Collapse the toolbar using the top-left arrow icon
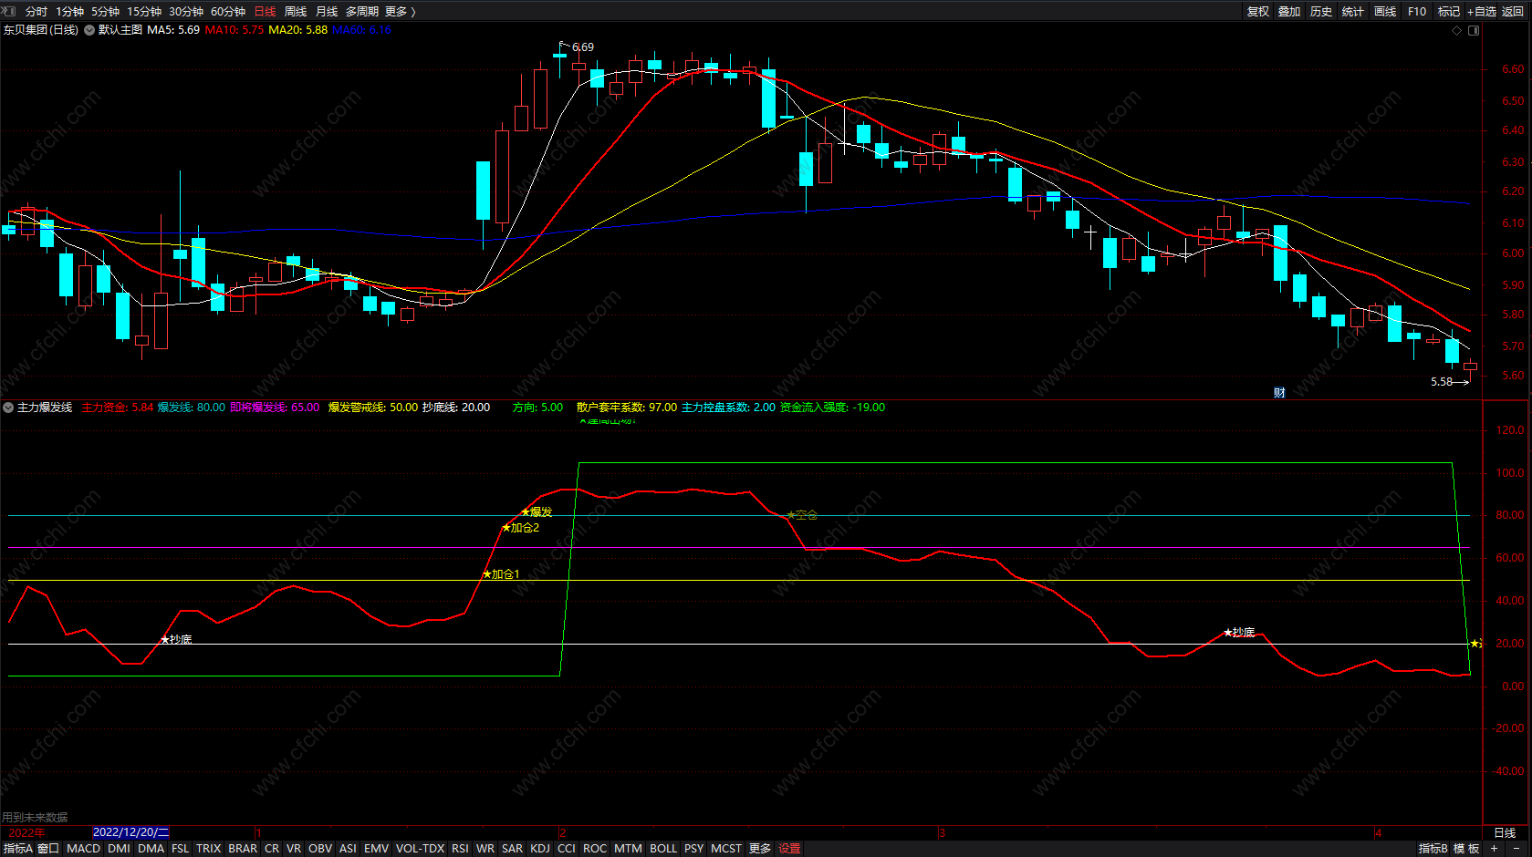The width and height of the screenshot is (1532, 857). pos(9,11)
